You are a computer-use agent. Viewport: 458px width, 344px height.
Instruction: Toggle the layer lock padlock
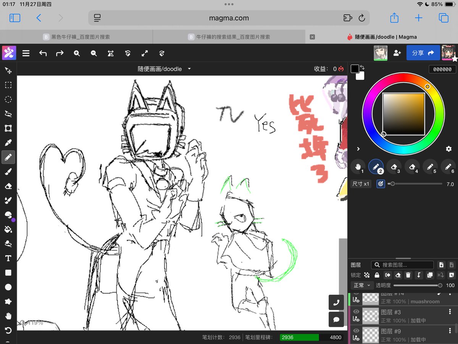(377, 275)
